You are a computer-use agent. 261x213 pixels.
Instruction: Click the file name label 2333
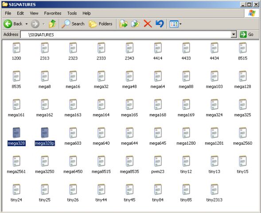click(x=101, y=58)
